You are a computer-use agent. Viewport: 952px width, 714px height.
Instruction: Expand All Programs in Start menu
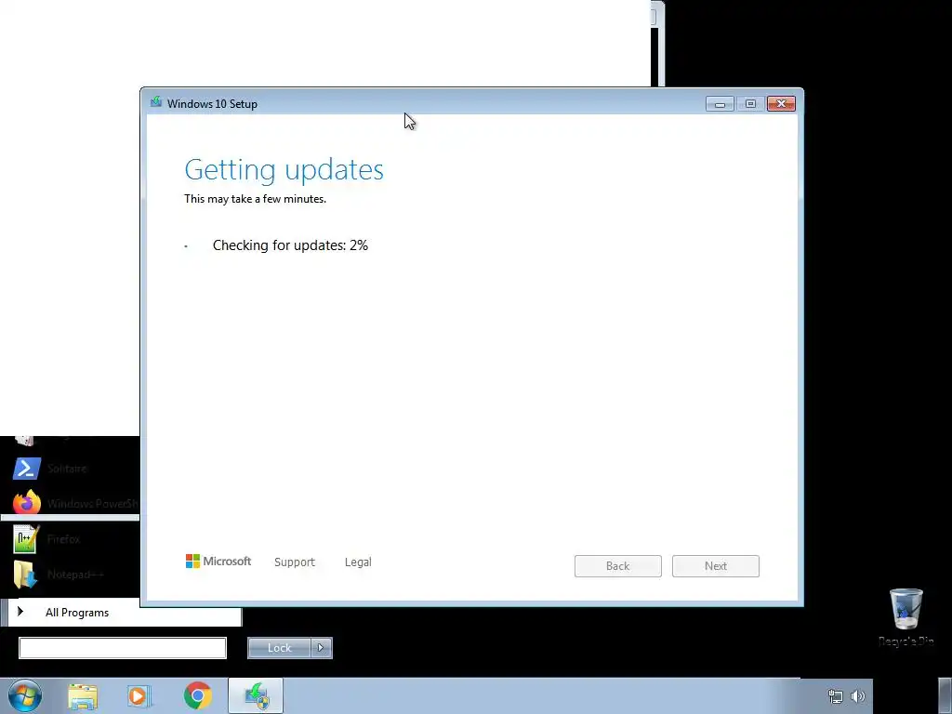tap(76, 613)
